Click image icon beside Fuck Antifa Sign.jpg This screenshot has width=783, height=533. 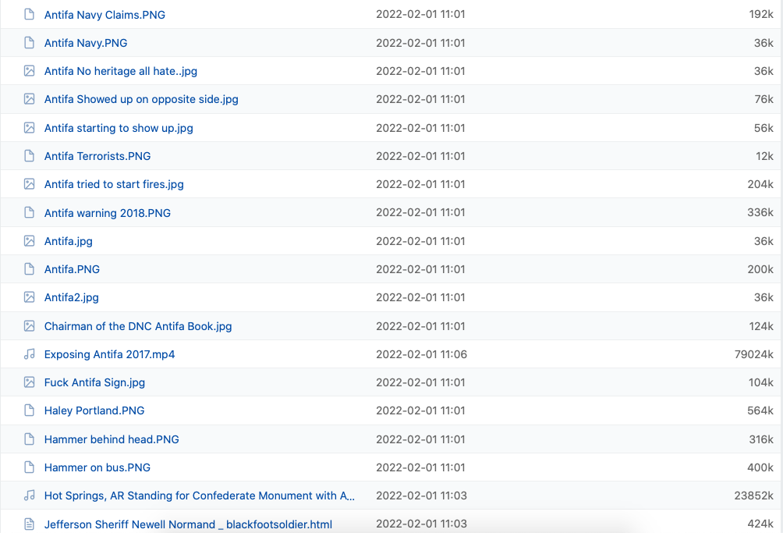click(30, 382)
